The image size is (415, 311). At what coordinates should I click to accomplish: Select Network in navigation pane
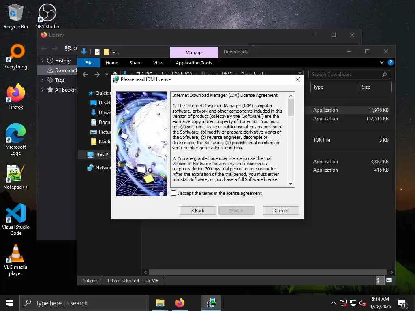pos(99,167)
